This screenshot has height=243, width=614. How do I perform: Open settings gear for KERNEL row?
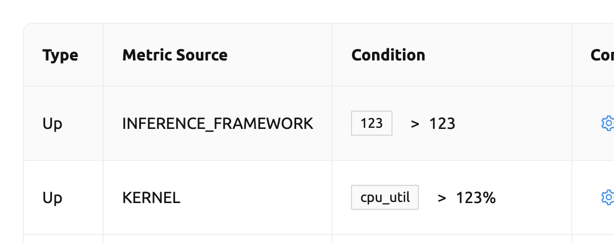608,197
